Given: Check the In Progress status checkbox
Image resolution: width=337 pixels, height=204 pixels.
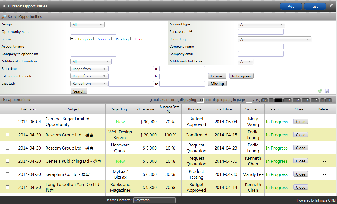Looking at the screenshot, I should pyautogui.click(x=72, y=39).
